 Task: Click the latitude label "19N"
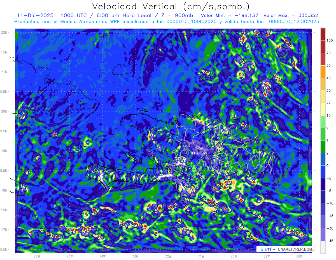coord(5,151)
